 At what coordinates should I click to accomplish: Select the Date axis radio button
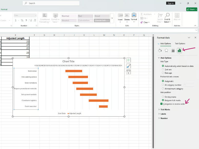(x=163, y=73)
